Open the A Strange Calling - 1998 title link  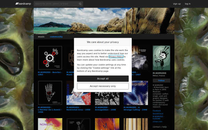pyautogui.click(x=135, y=109)
